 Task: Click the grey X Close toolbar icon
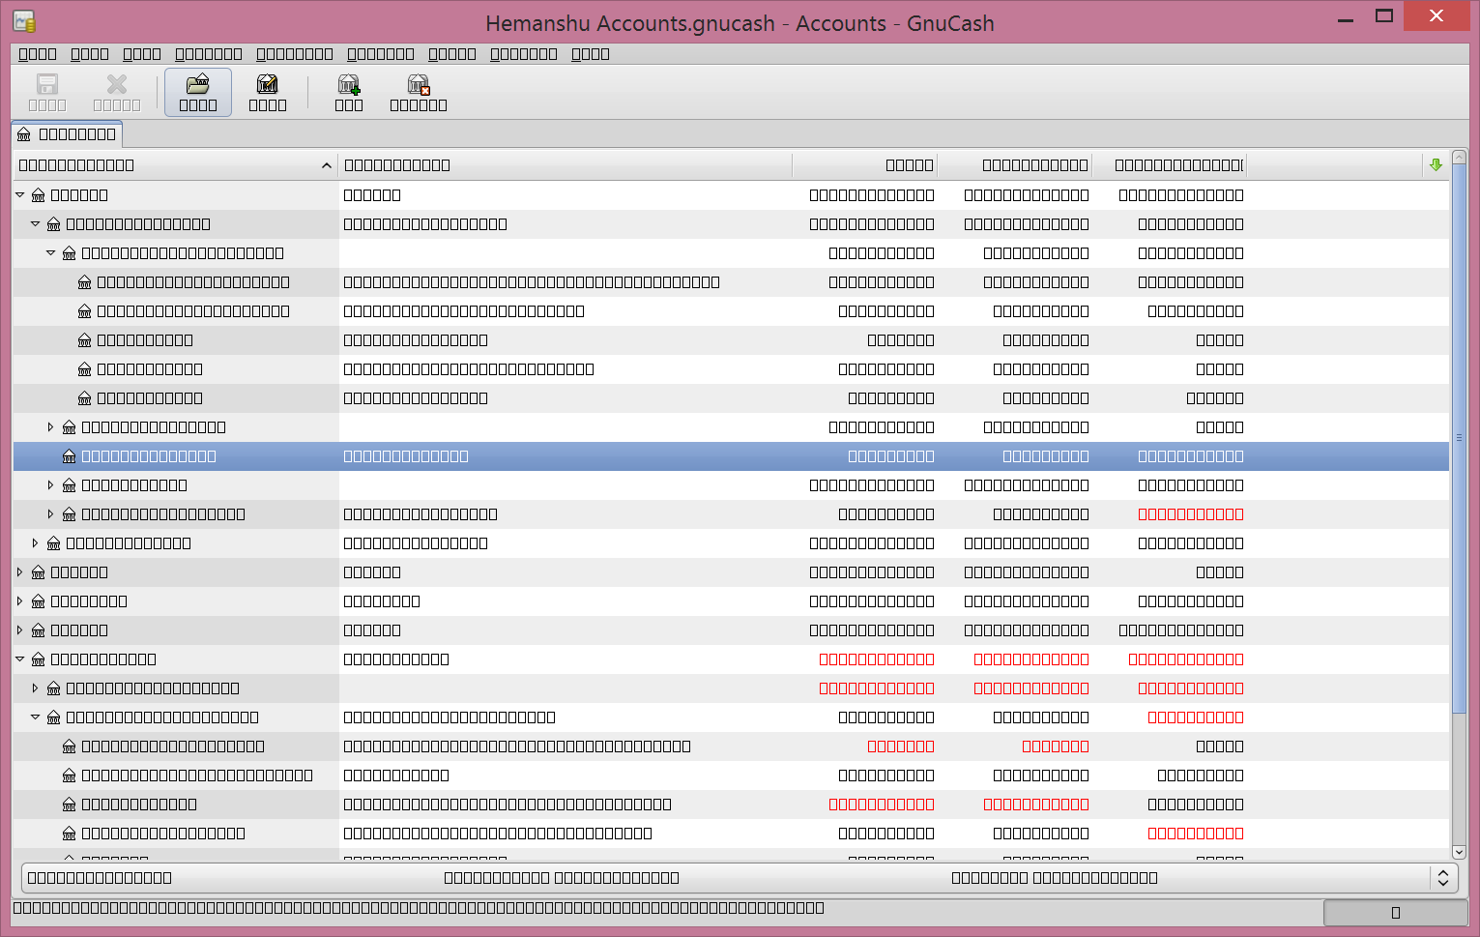click(116, 86)
